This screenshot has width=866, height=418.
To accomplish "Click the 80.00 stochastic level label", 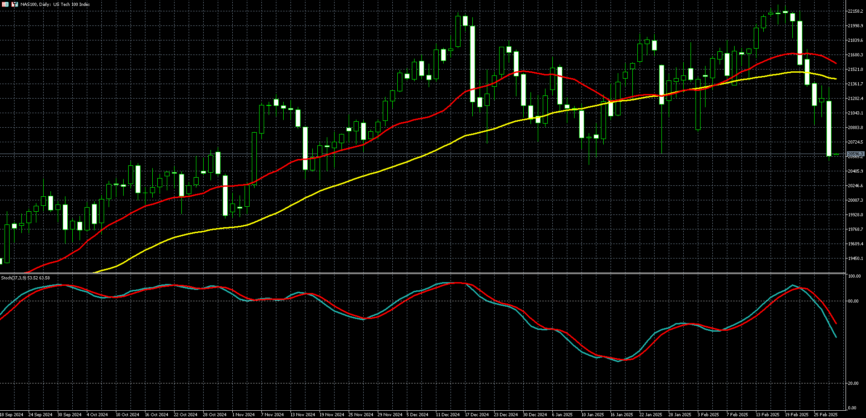I will tap(855, 301).
